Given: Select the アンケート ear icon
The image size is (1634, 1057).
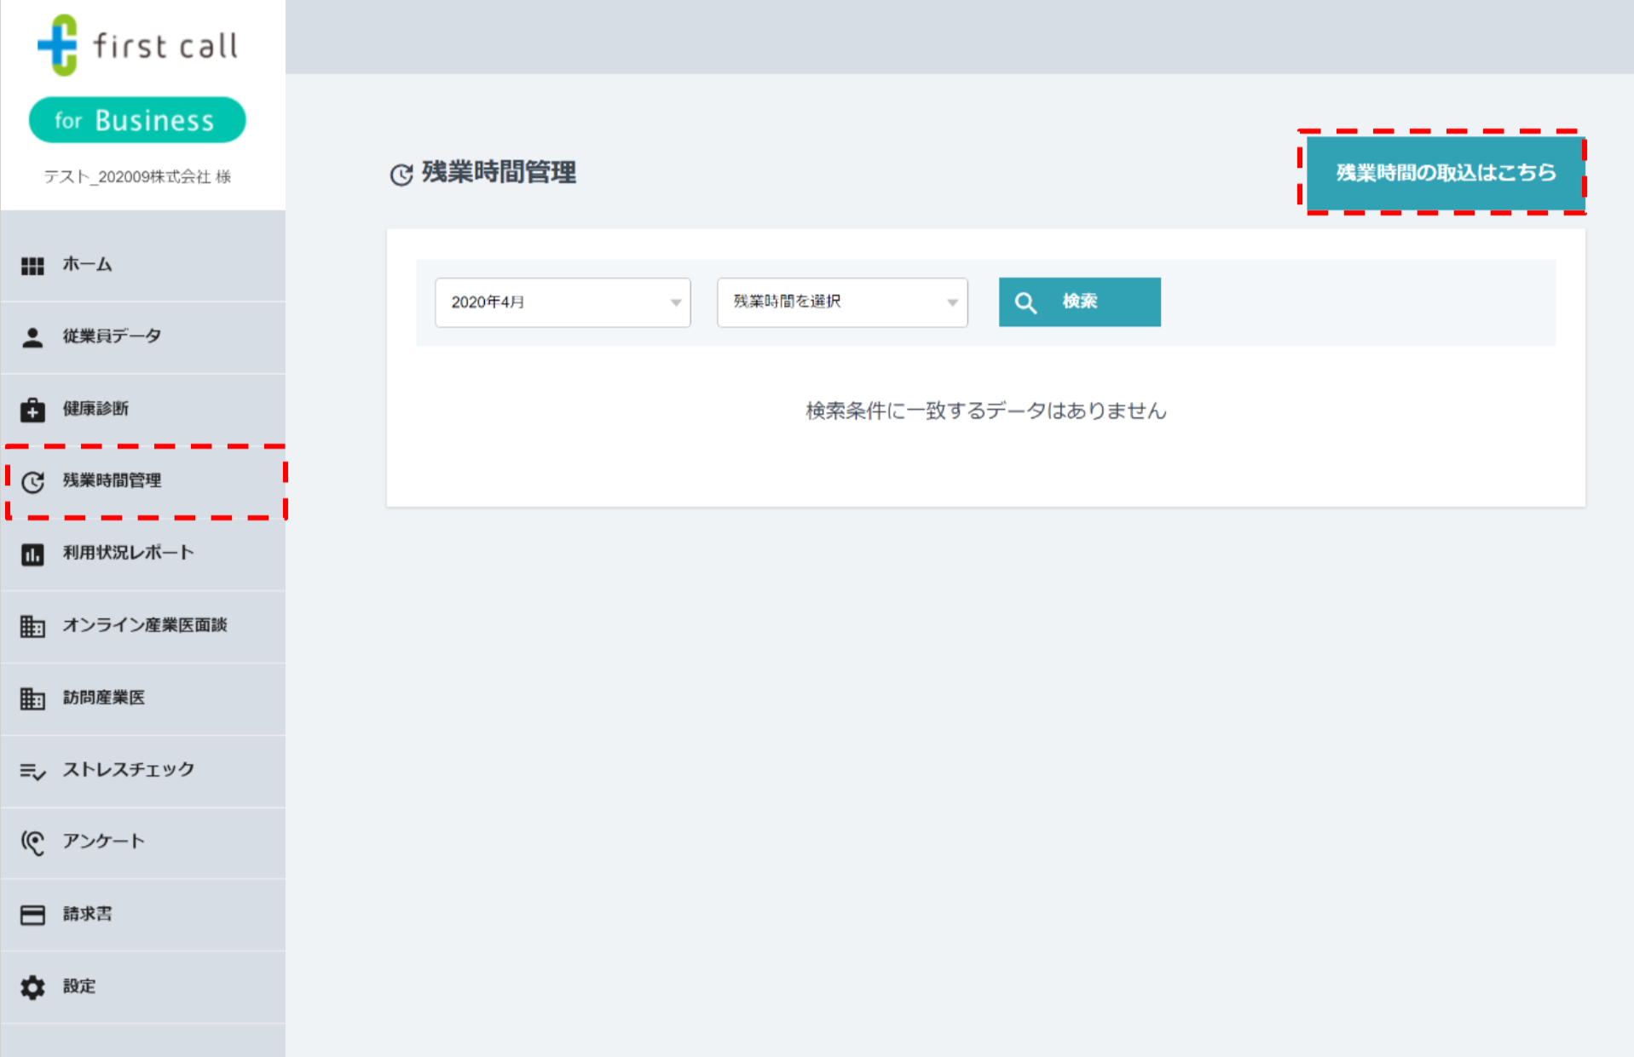Looking at the screenshot, I should pyautogui.click(x=32, y=842).
